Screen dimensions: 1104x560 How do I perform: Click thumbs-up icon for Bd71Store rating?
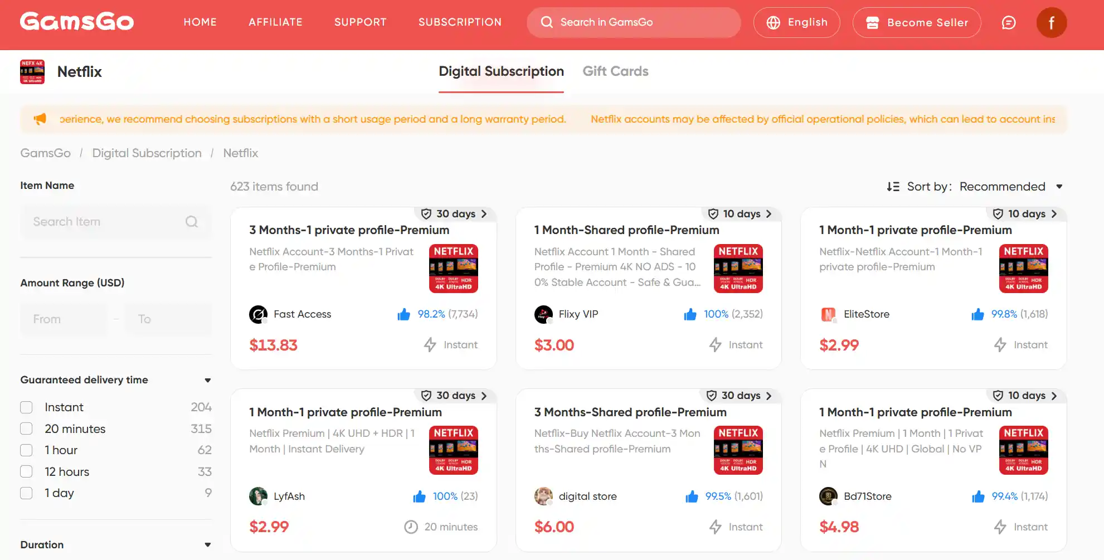pyautogui.click(x=978, y=496)
